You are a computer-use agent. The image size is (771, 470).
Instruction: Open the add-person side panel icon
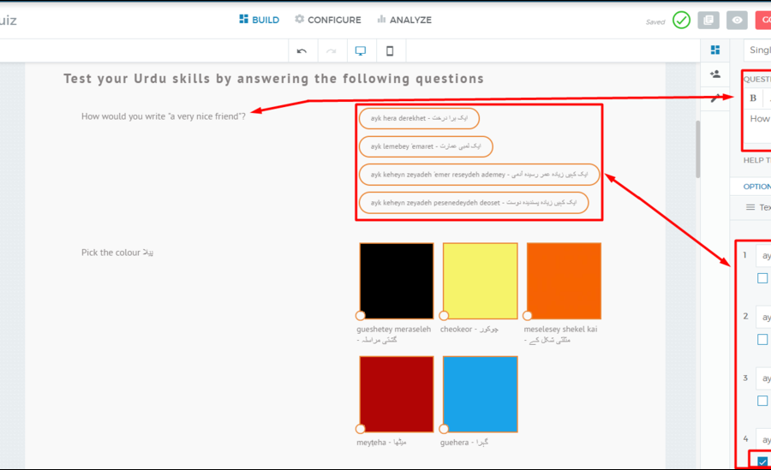coord(715,74)
